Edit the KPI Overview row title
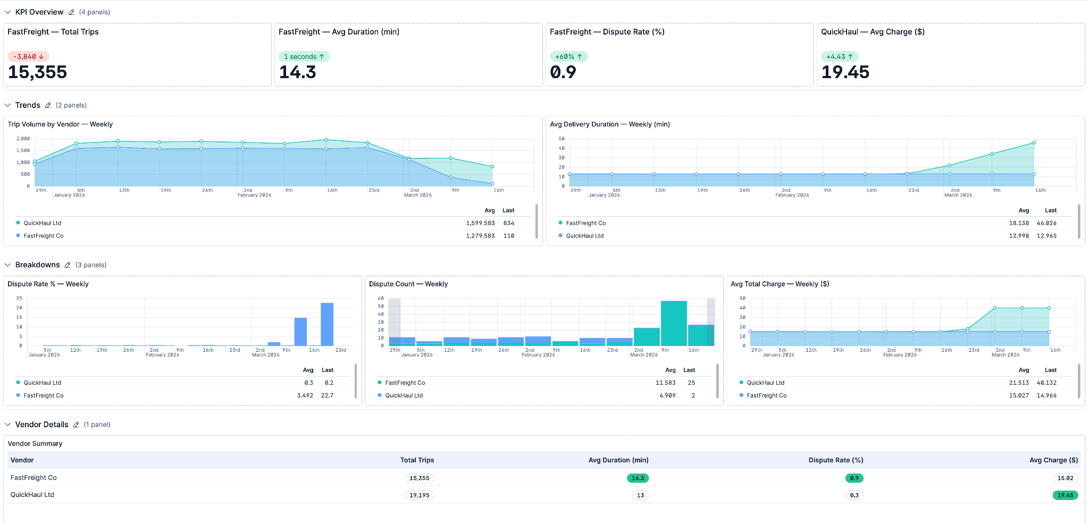Viewport: 1089px width, 524px height. click(71, 12)
